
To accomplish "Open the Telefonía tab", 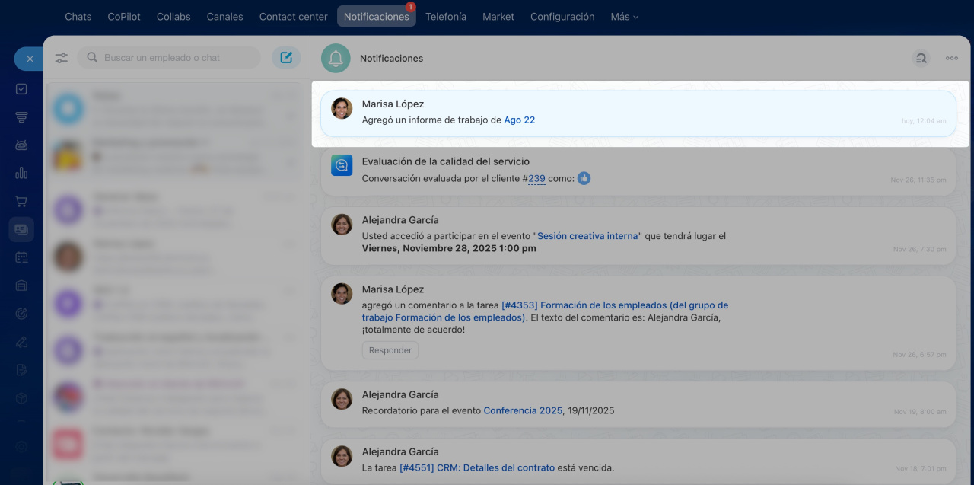I will (x=446, y=17).
